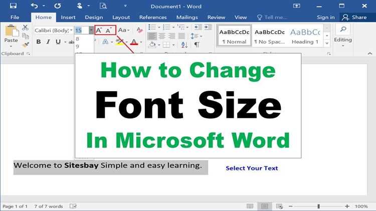376x211 pixels.
Task: Click zoom out minus button
Action: [291, 206]
